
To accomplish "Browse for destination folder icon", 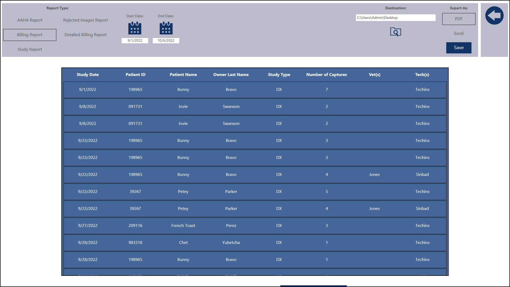I will [396, 32].
